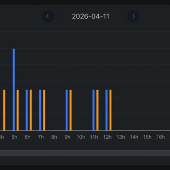Click the 14h axis label

tap(134, 137)
